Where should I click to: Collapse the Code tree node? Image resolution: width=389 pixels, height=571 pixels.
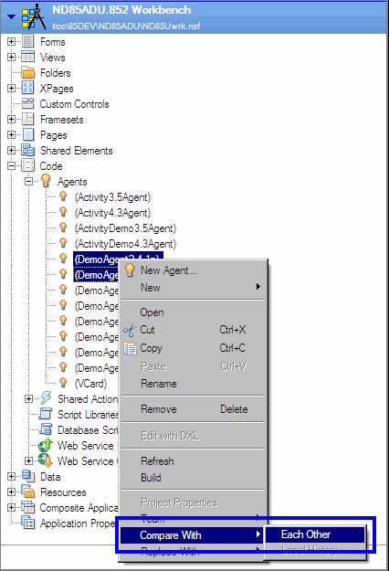(x=11, y=165)
